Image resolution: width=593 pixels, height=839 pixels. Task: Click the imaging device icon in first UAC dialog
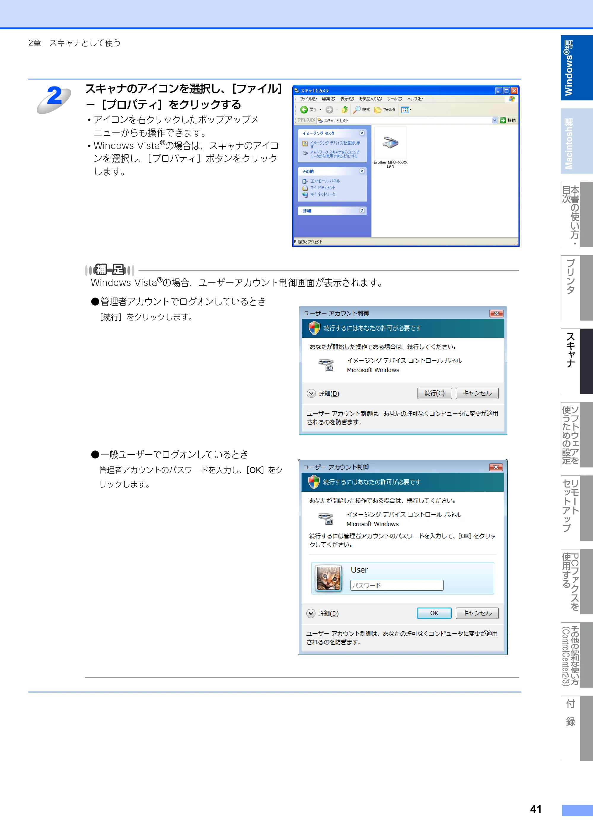click(x=326, y=365)
